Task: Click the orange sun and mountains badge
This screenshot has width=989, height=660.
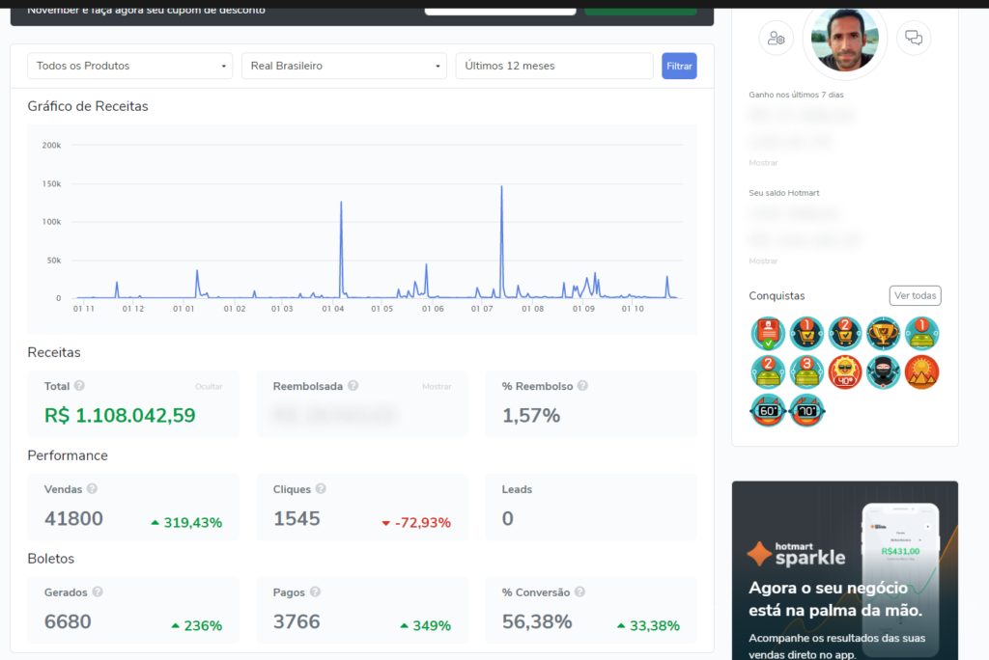Action: [x=922, y=371]
